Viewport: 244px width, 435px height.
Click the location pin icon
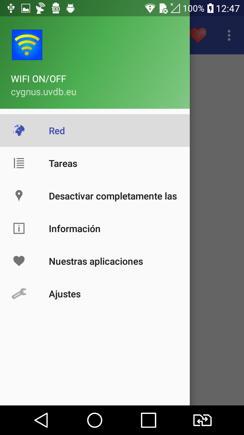click(19, 196)
